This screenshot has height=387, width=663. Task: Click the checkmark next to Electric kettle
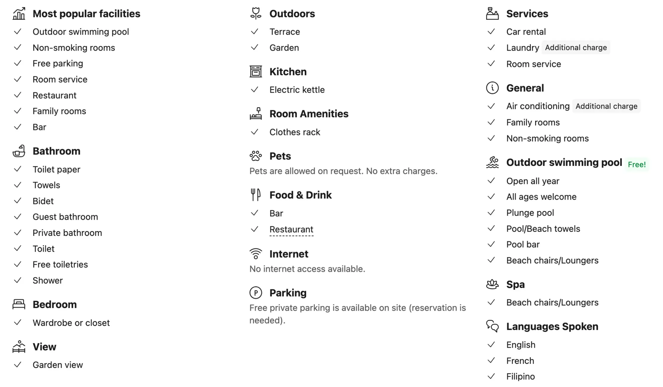254,89
